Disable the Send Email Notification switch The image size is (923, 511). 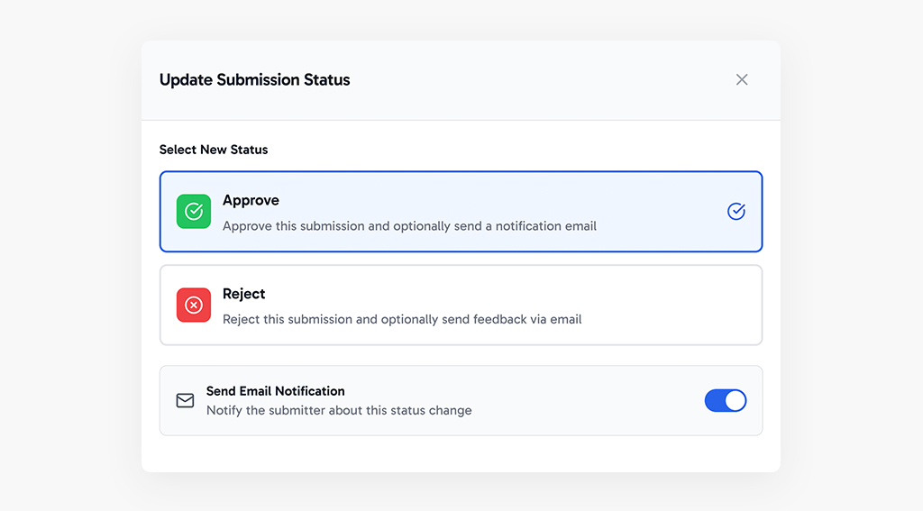(x=725, y=400)
